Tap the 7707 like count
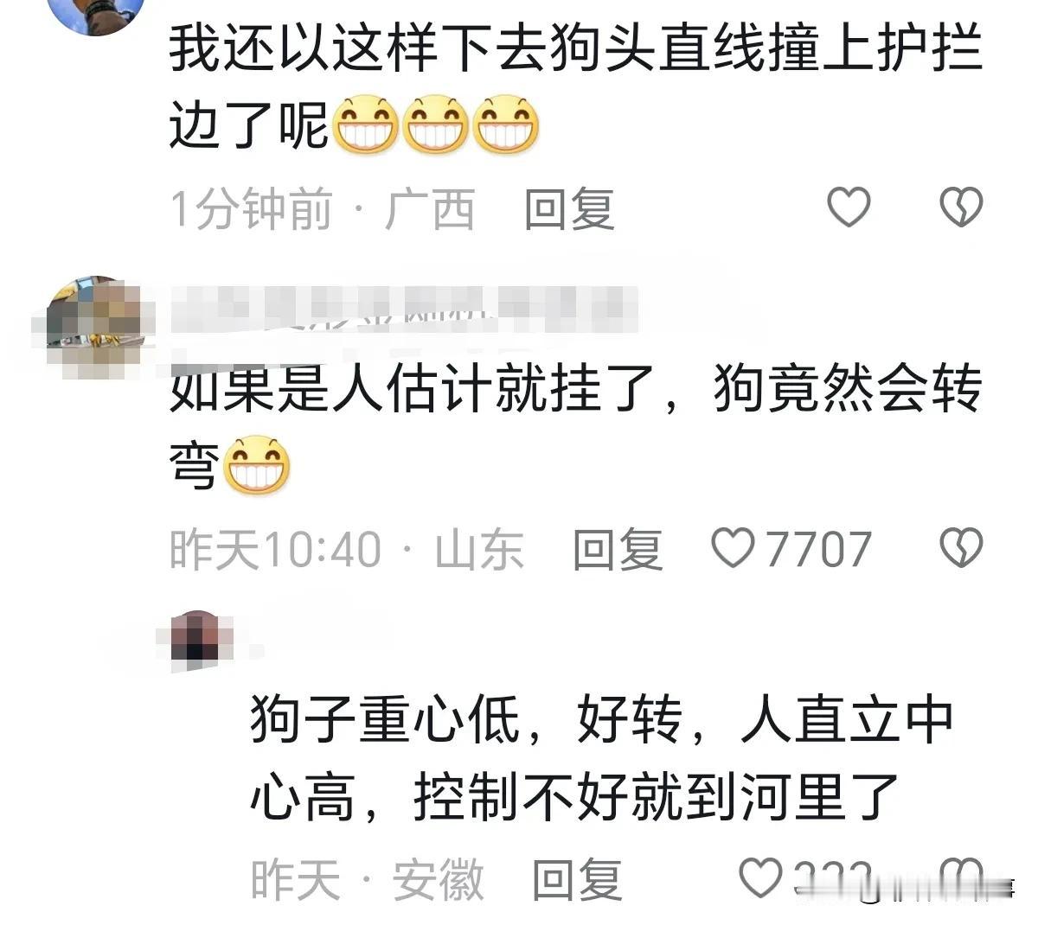 [818, 549]
